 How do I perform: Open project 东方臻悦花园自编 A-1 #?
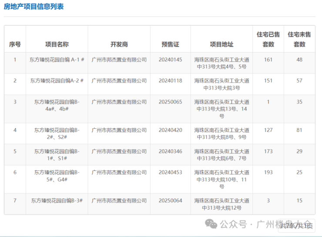(x=57, y=60)
